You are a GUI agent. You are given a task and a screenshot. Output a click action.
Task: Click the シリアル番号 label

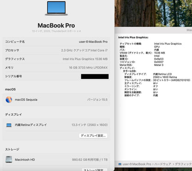coord(13,76)
